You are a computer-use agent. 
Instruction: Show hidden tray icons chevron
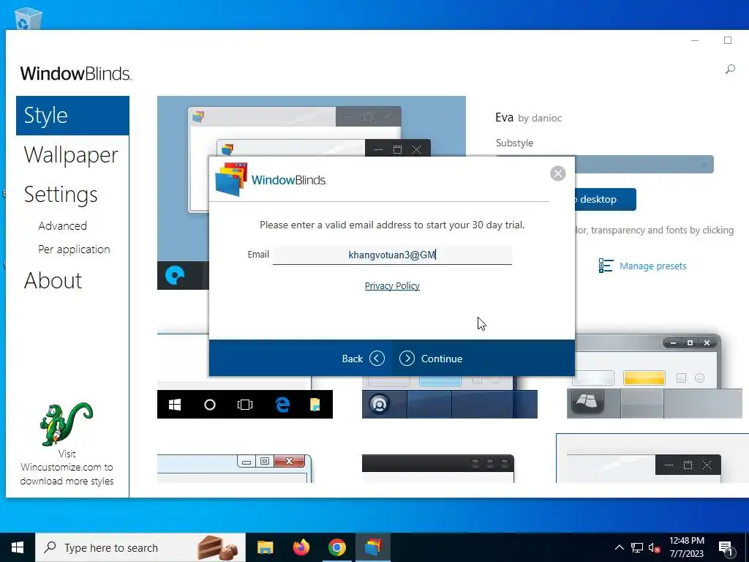[619, 547]
